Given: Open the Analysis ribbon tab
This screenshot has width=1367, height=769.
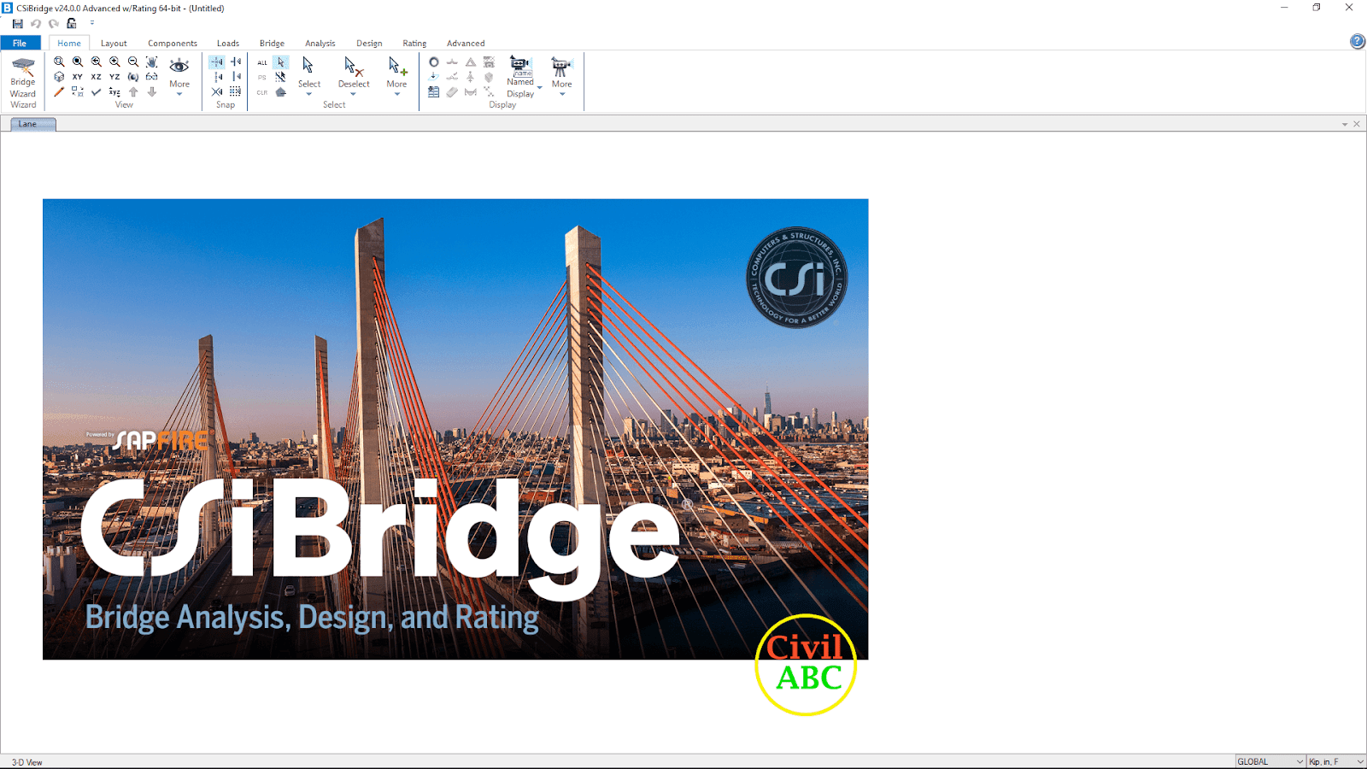Looking at the screenshot, I should pyautogui.click(x=320, y=44).
